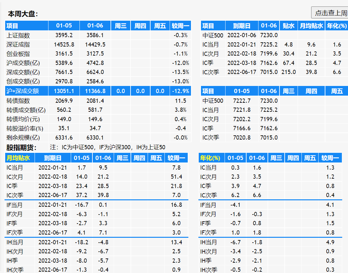Select IC次季 annualized 6.6 in top-right table
Image resolution: width=348 pixels, height=273 pixels.
pyautogui.click(x=337, y=72)
